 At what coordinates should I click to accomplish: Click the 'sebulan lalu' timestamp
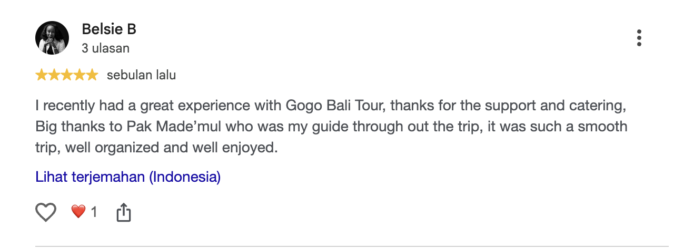point(141,75)
